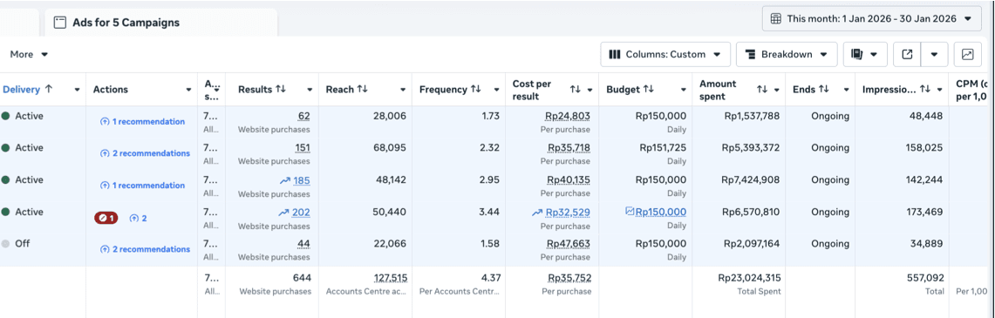Open the Breakdown dropdown

click(787, 55)
